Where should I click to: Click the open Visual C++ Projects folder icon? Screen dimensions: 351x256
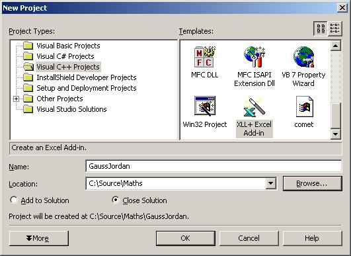28,67
